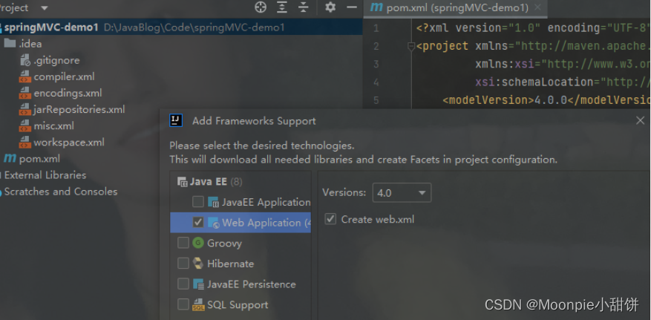Click the green Groovy icon
The height and width of the screenshot is (320, 651).
coord(198,243)
